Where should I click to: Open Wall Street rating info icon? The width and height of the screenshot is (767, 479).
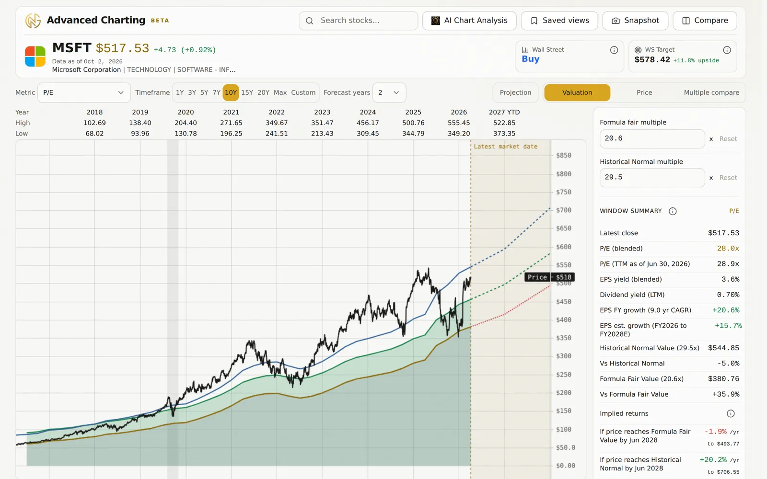coord(614,50)
